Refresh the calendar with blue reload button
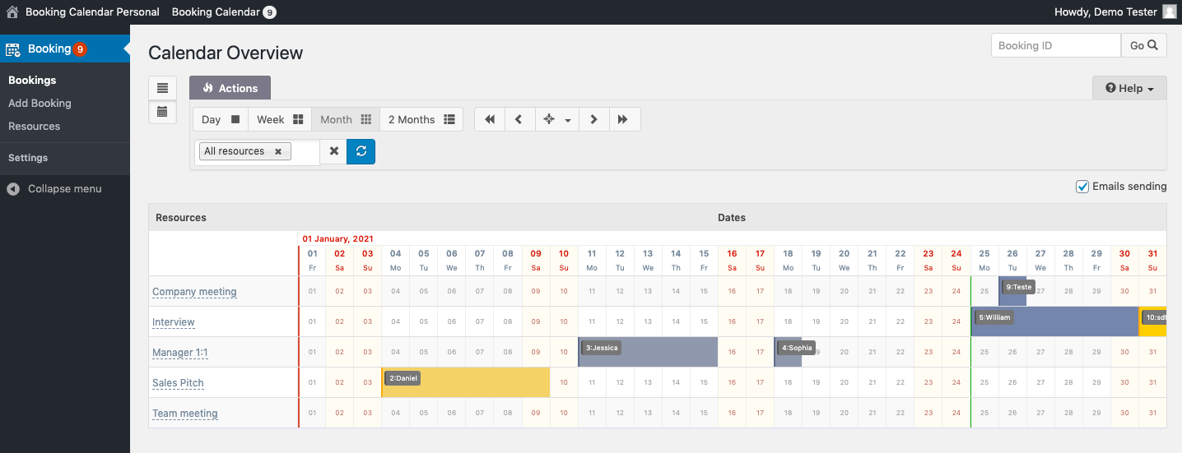Image resolution: width=1182 pixels, height=453 pixels. click(361, 151)
